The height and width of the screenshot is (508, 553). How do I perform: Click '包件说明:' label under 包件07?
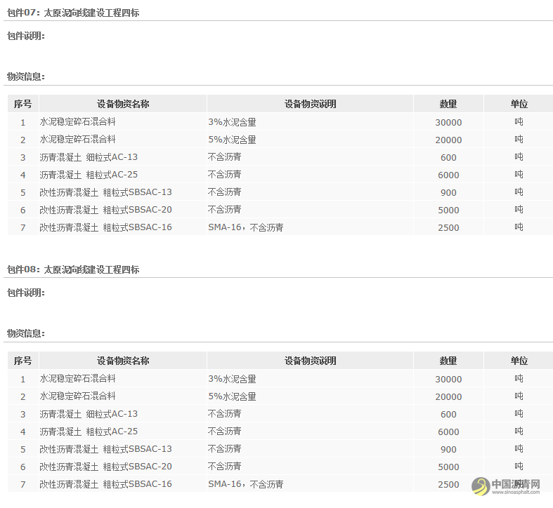pyautogui.click(x=26, y=36)
